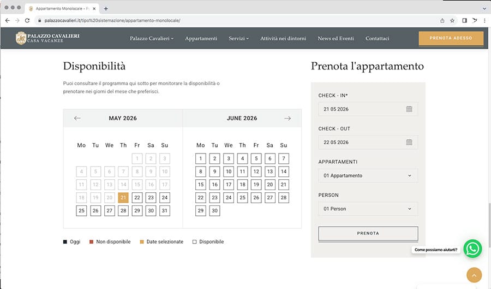This screenshot has width=491, height=289.
Task: Select May 24 in calendar
Action: (x=165, y=197)
